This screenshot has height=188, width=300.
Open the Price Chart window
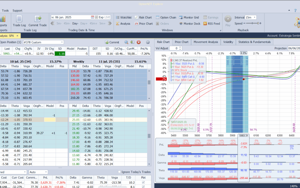click(x=144, y=24)
